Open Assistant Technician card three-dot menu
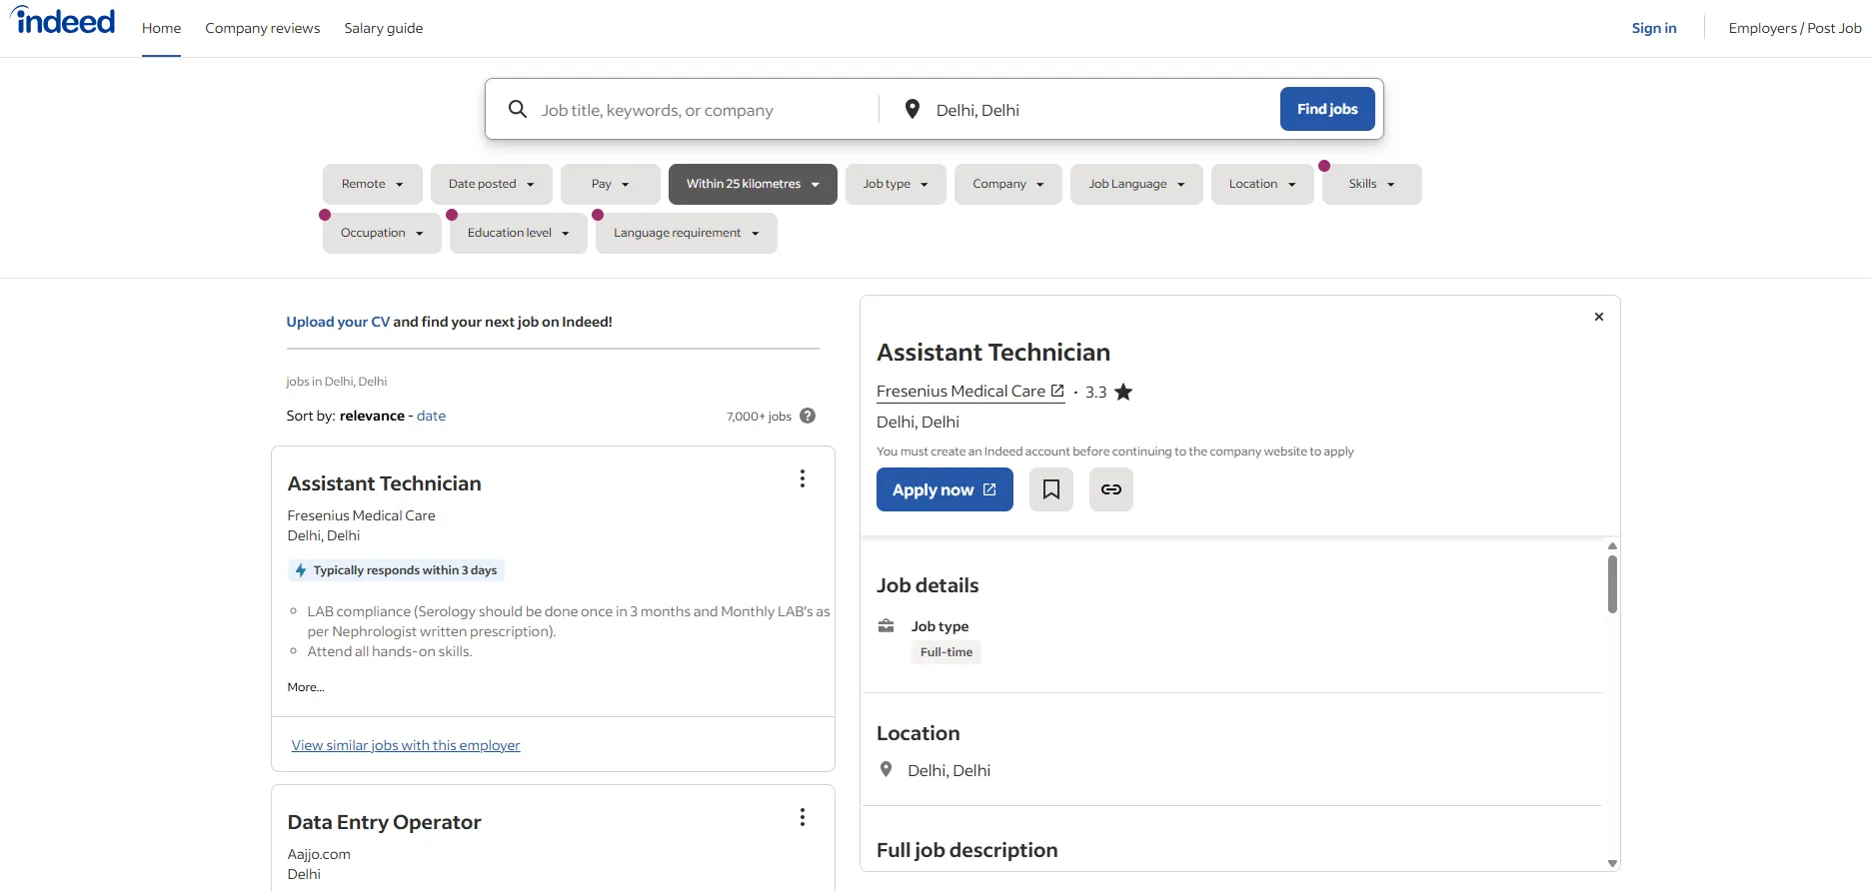 (x=802, y=479)
